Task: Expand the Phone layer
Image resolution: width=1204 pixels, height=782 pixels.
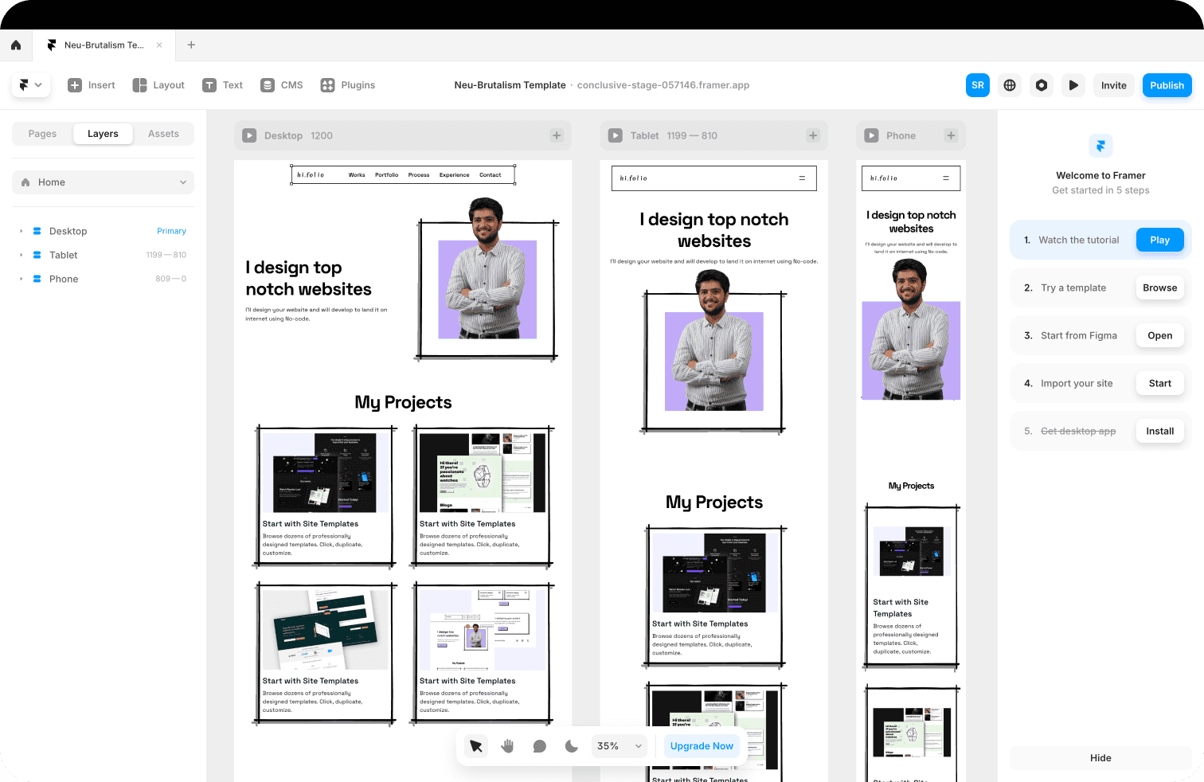Action: (21, 279)
